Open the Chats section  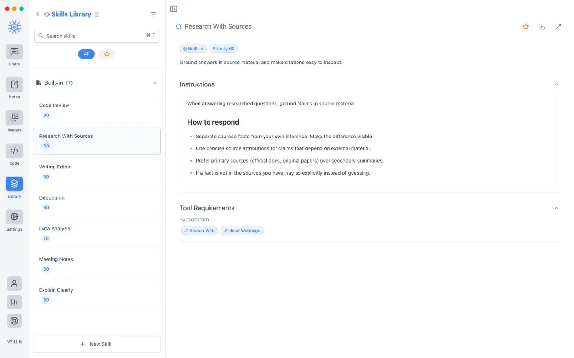pyautogui.click(x=14, y=52)
